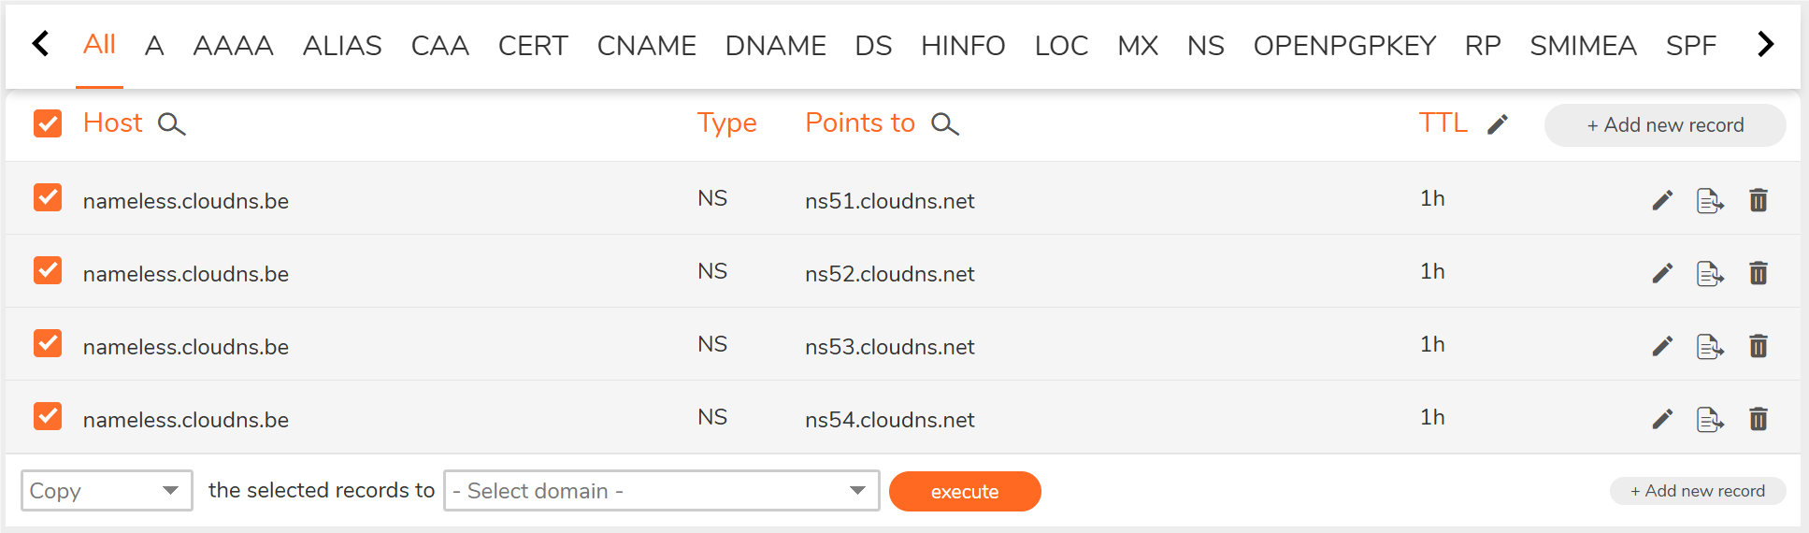
Task: Click the orange execute button
Action: (x=965, y=491)
